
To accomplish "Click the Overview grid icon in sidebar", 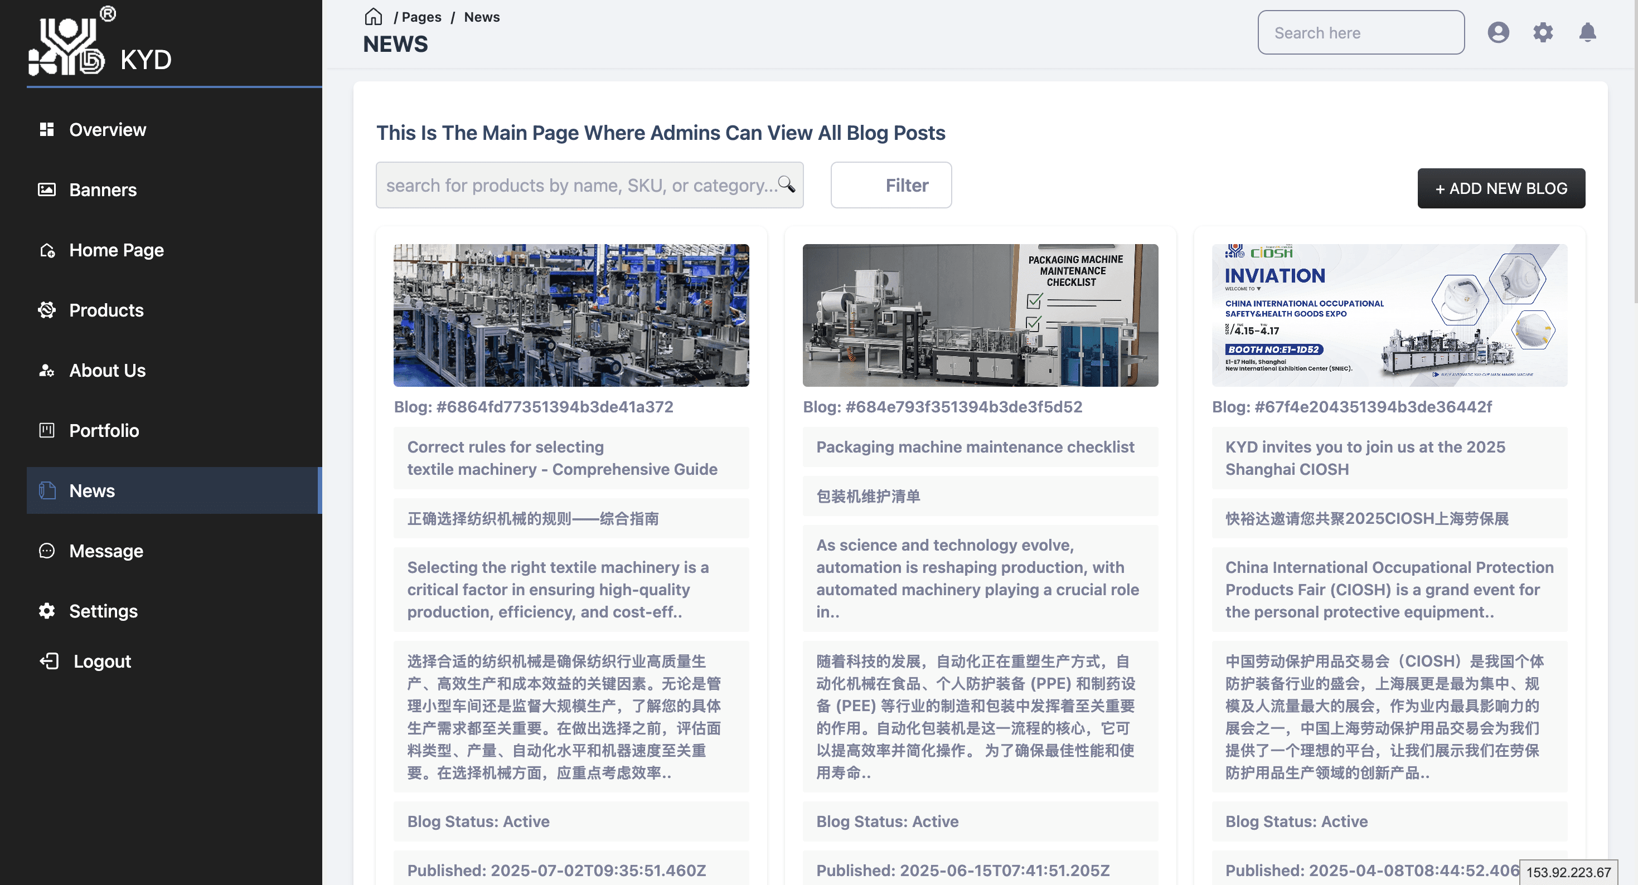I will (46, 130).
